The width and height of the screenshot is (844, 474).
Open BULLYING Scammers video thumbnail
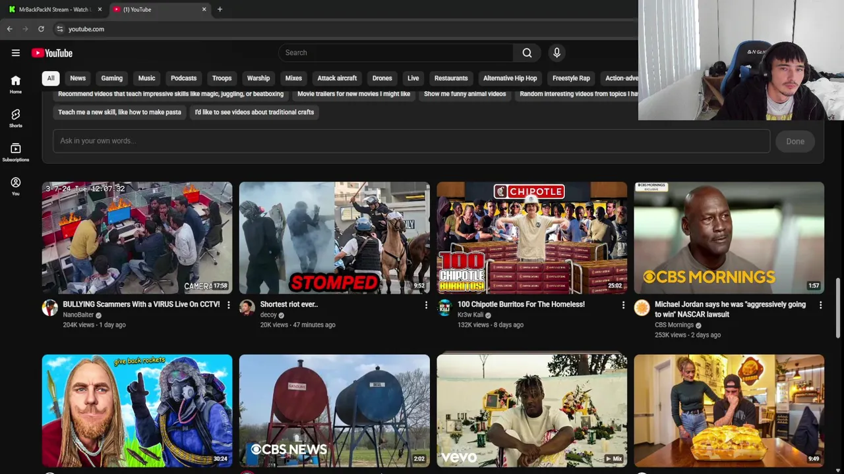137,238
